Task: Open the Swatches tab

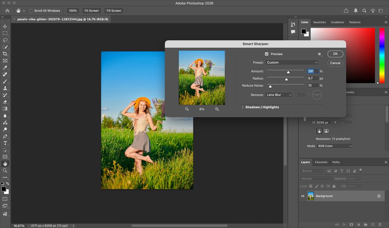Action: point(319,22)
